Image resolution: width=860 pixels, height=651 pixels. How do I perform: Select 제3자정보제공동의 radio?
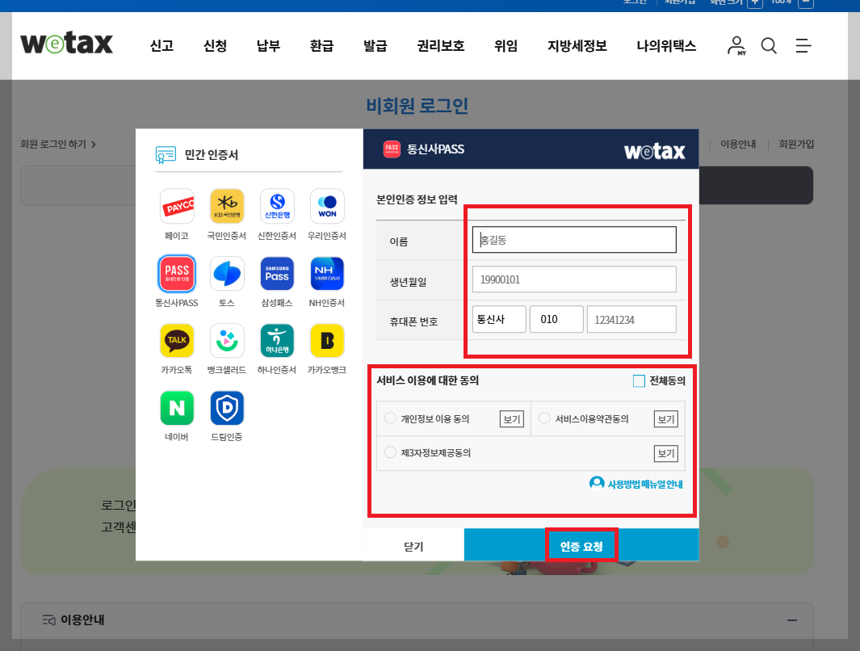pos(390,452)
